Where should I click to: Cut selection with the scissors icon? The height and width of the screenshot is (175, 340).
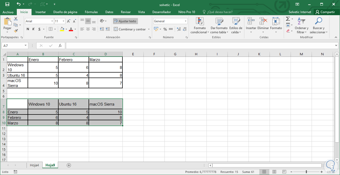[x=16, y=19]
